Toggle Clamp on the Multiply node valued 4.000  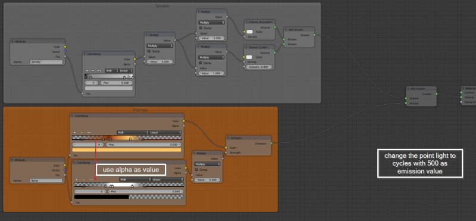coord(149,51)
